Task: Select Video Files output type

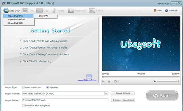Action: pyautogui.click(x=47, y=87)
